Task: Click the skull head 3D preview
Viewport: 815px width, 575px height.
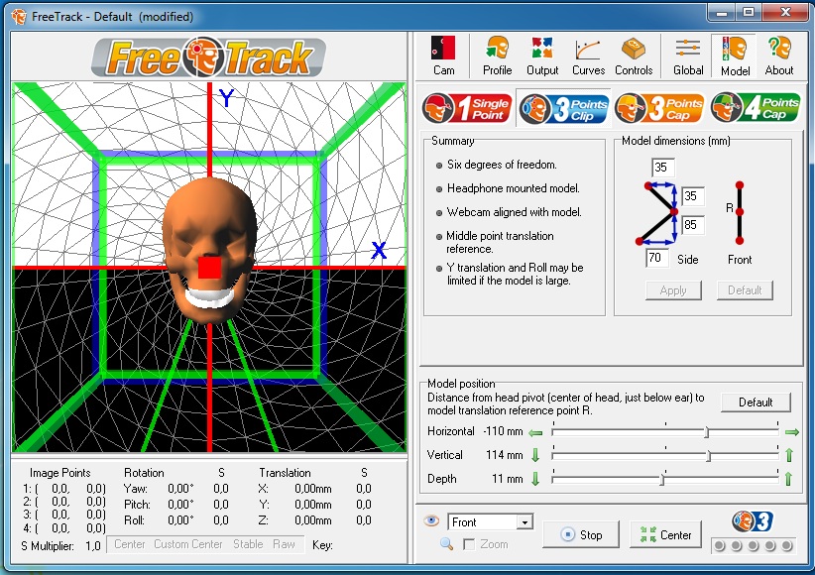Action: click(x=209, y=250)
